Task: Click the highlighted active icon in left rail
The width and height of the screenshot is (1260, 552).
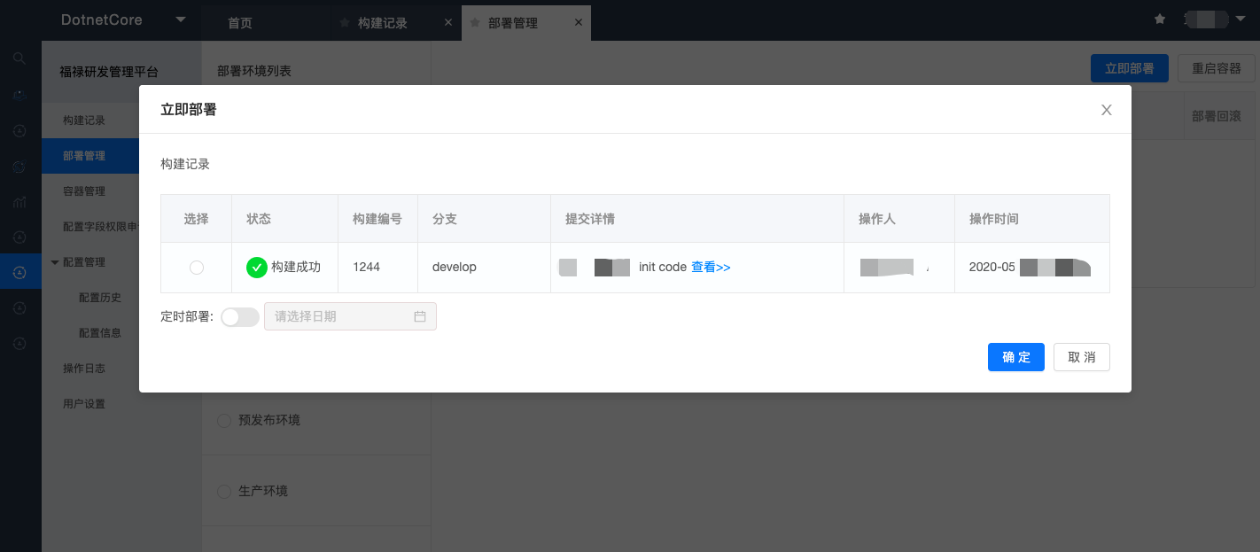Action: [x=20, y=274]
